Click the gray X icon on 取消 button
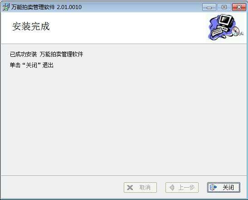 [x=130, y=188]
